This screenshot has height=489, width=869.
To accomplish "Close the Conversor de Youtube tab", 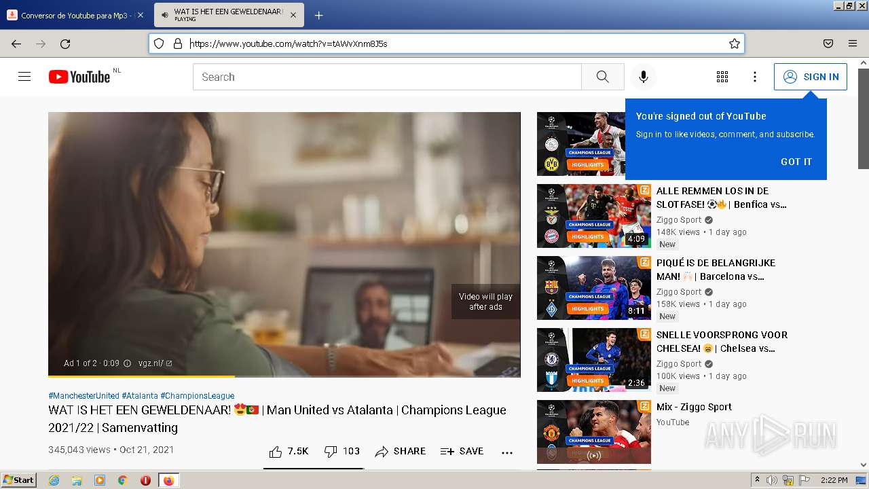I will [141, 15].
